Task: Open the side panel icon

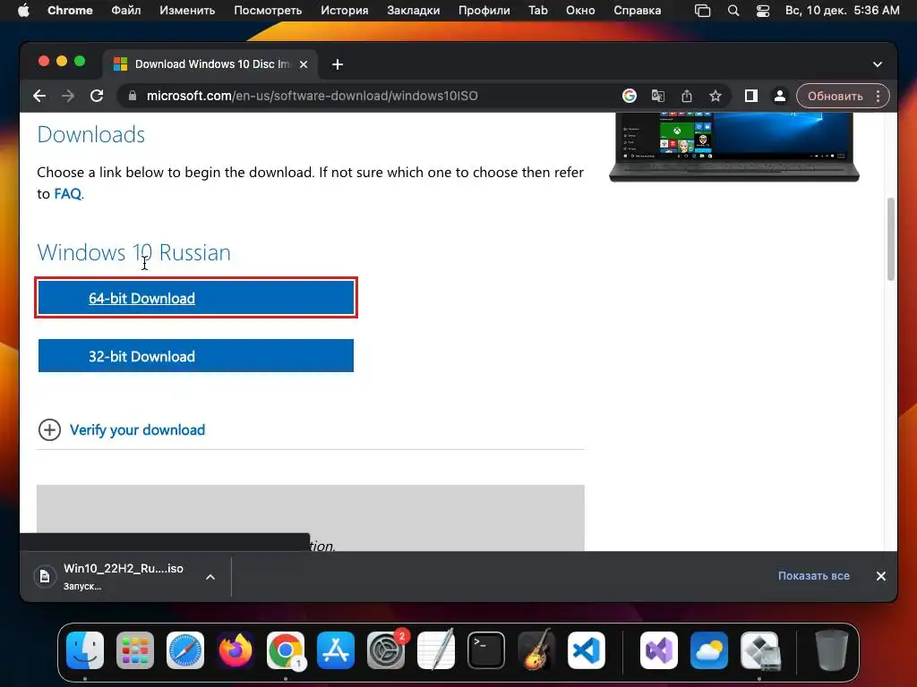Action: tap(751, 96)
